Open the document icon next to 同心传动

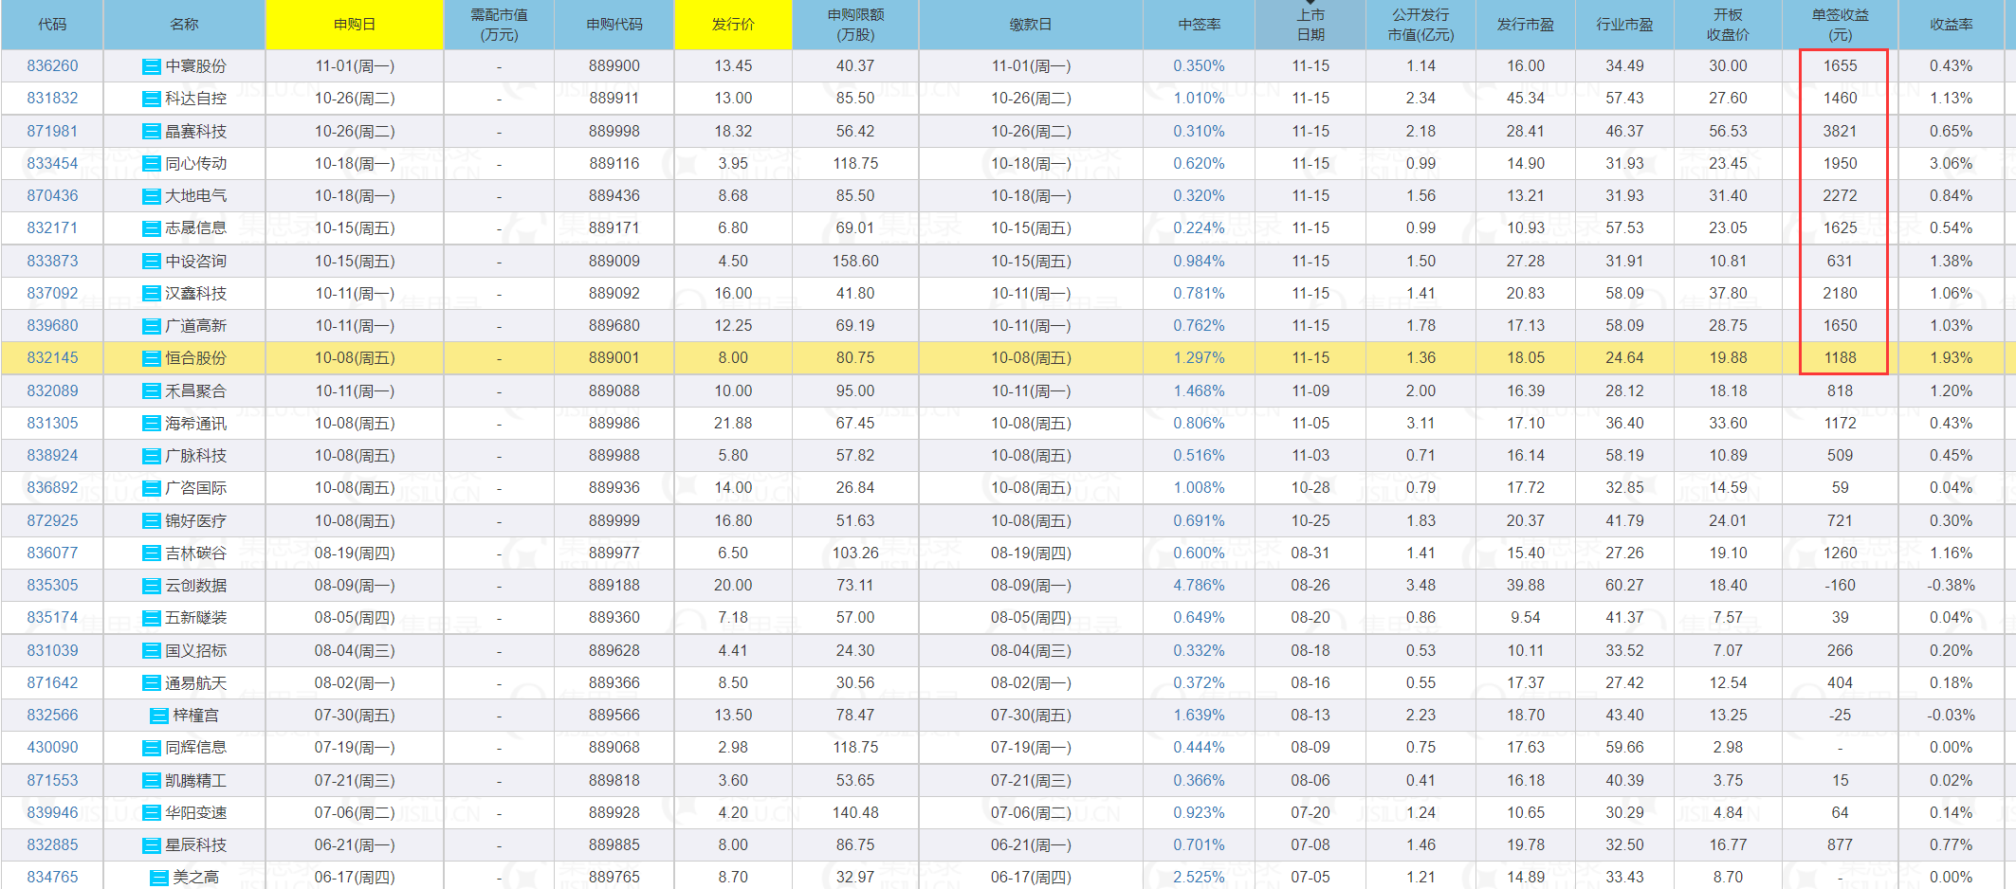pyautogui.click(x=151, y=164)
